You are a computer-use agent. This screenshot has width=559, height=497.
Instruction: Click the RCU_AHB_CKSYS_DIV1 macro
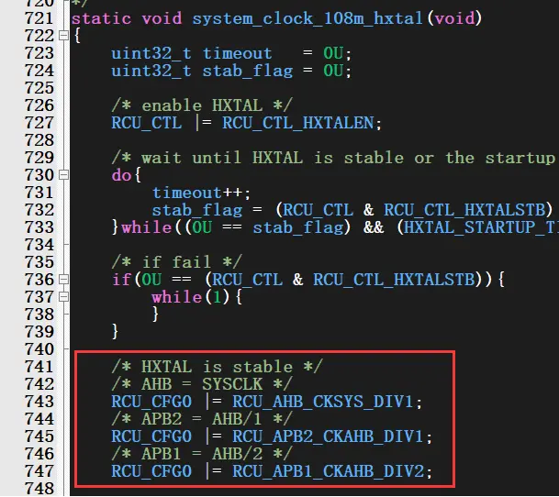[327, 402]
